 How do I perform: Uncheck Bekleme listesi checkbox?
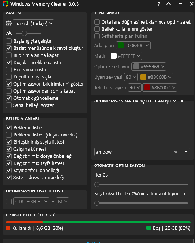point(9,128)
